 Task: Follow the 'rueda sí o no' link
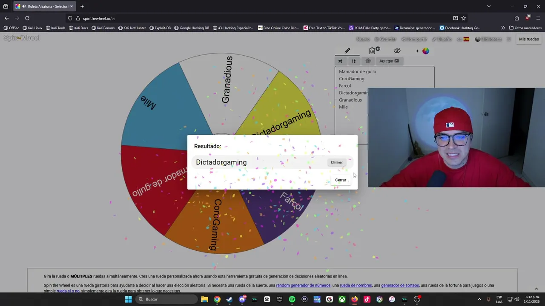[x=68, y=291]
